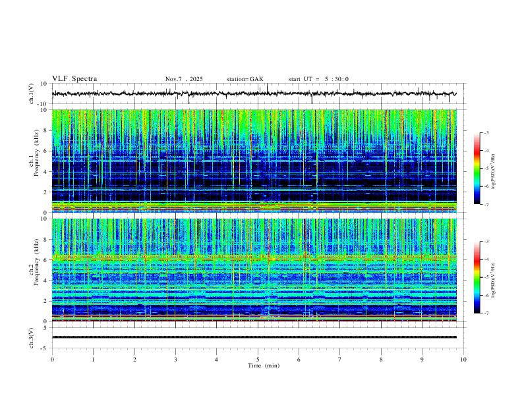The width and height of the screenshot is (522, 403).
Task: Click the ch.3 voltage trace line
Action: [254, 337]
